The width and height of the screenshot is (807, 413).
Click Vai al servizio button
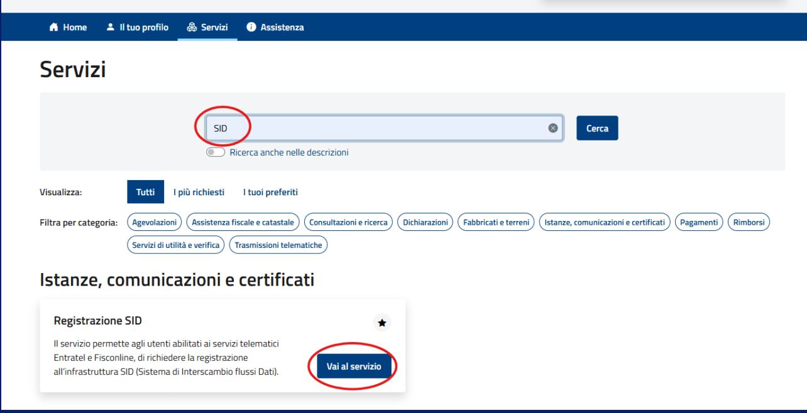click(x=354, y=366)
